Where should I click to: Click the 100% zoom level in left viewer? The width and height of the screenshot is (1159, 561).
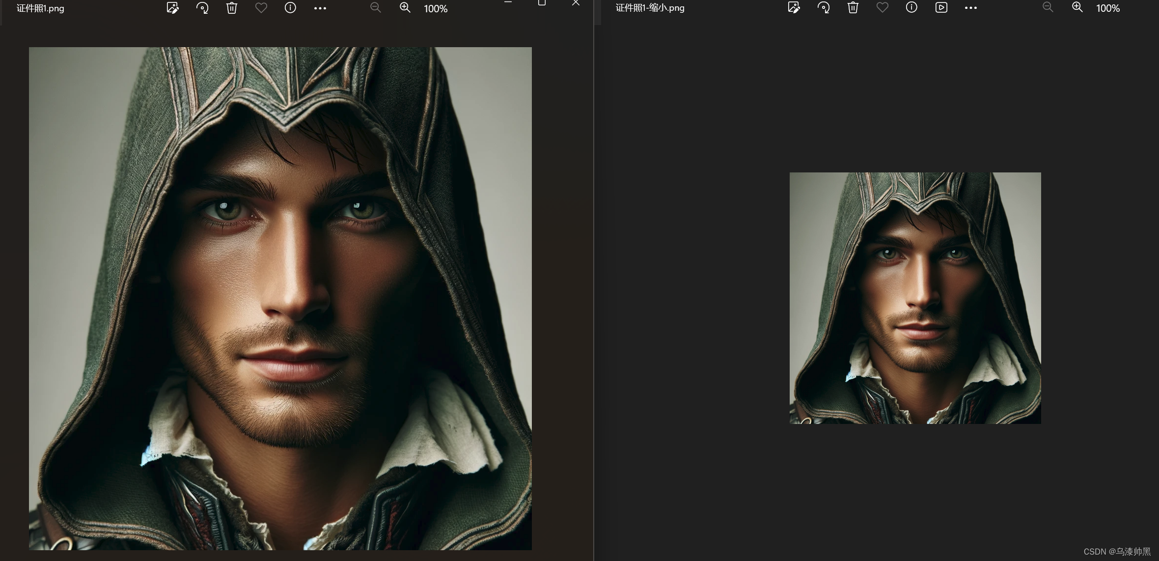pos(436,9)
